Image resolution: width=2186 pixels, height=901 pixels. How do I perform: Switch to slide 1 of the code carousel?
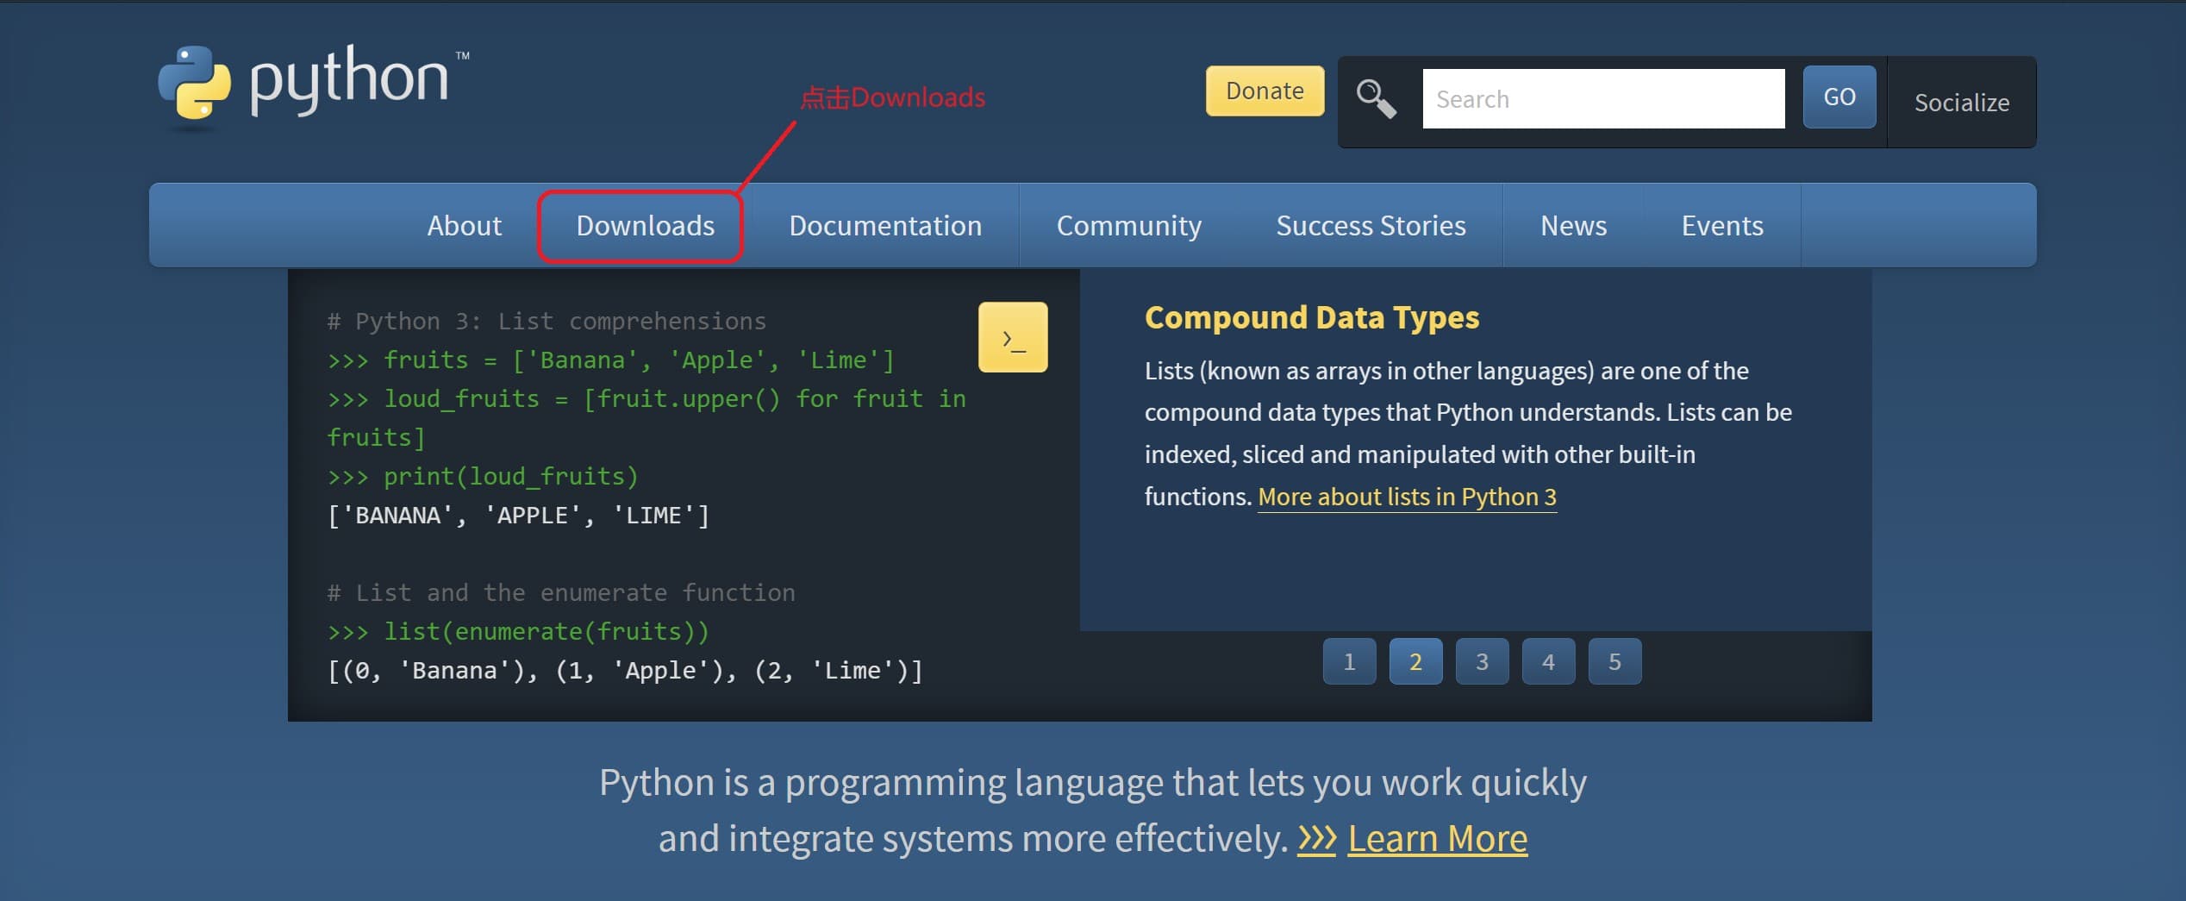click(1349, 661)
